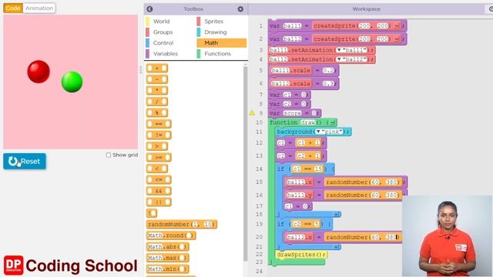493x277 pixels.
Task: Click the warning triangle on line 9
Action: 252,113
